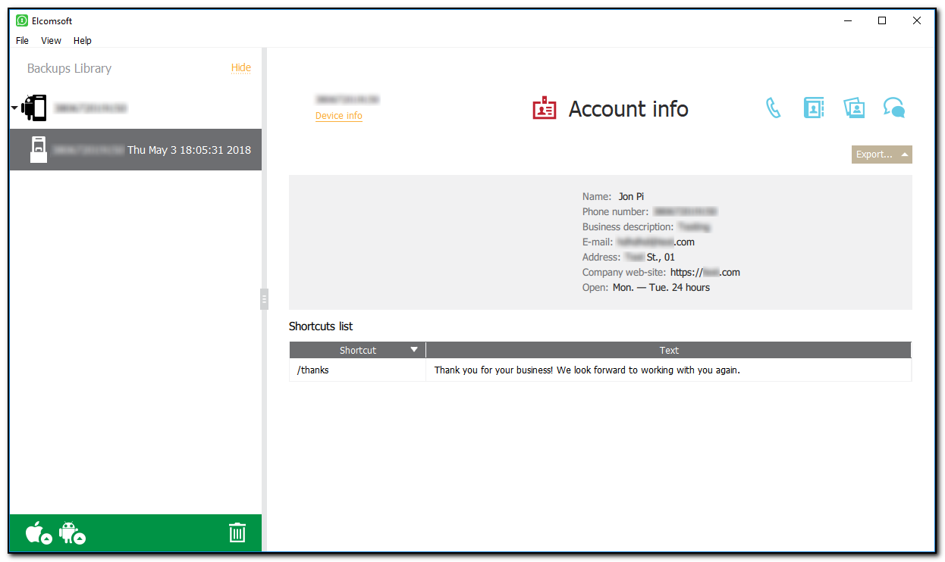Hide the Backups Library panel
The image size is (945, 562).
240,67
